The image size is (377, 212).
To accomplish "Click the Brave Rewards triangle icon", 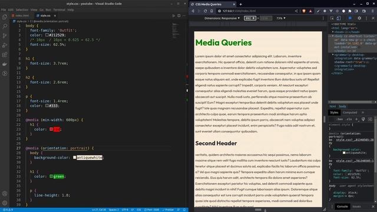I will click(310, 11).
